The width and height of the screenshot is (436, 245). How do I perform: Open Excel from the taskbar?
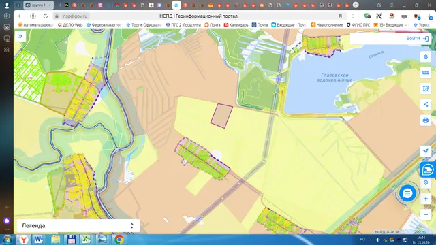point(87,240)
